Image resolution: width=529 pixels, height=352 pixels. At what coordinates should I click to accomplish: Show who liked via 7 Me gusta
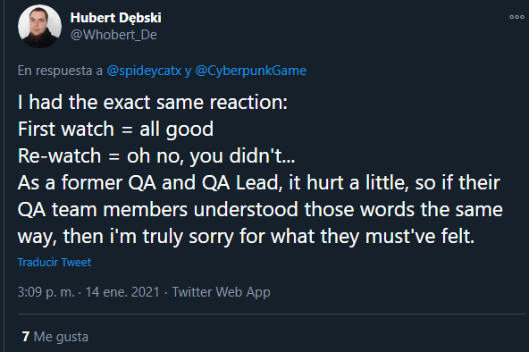click(55, 337)
